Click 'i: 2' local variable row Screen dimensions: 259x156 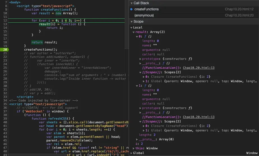point(139,144)
